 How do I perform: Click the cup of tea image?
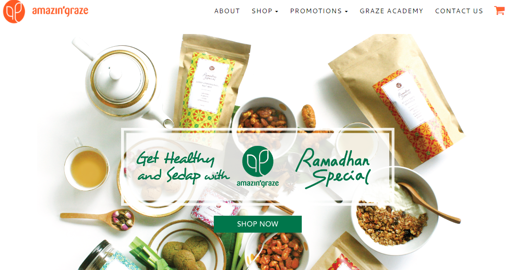[x=86, y=167]
